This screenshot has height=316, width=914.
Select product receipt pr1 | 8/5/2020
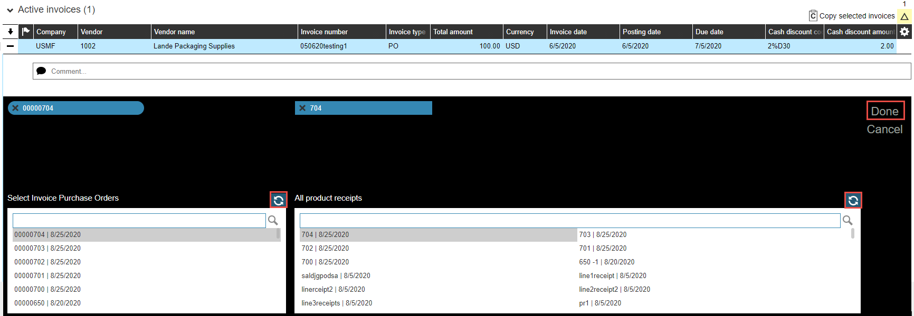coord(714,303)
